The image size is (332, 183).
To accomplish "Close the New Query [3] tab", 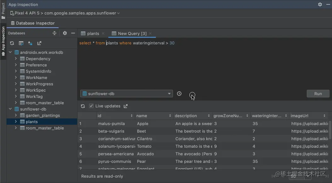I will click(x=150, y=33).
